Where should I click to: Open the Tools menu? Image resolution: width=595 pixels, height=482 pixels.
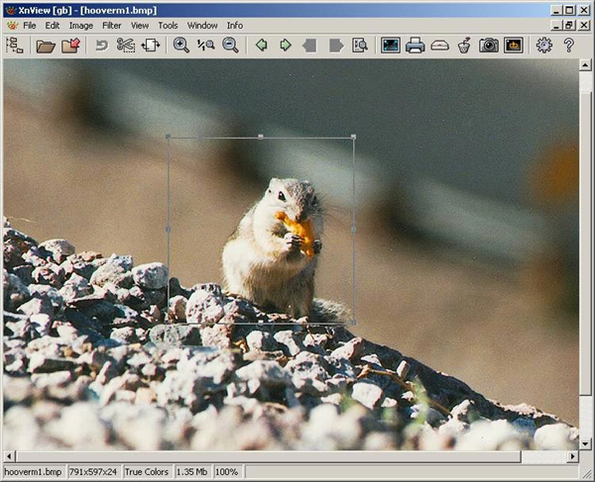click(168, 25)
